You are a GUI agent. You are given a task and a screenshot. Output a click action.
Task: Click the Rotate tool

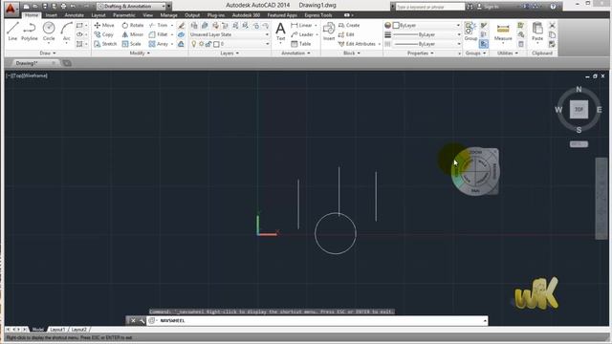(x=133, y=25)
